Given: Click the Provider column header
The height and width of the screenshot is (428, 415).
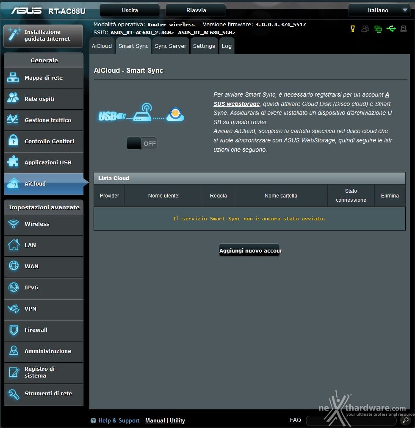Looking at the screenshot, I should (x=109, y=196).
